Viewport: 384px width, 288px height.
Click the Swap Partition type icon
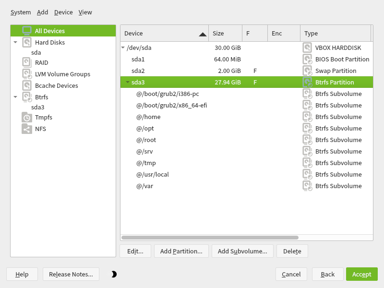coord(307,71)
